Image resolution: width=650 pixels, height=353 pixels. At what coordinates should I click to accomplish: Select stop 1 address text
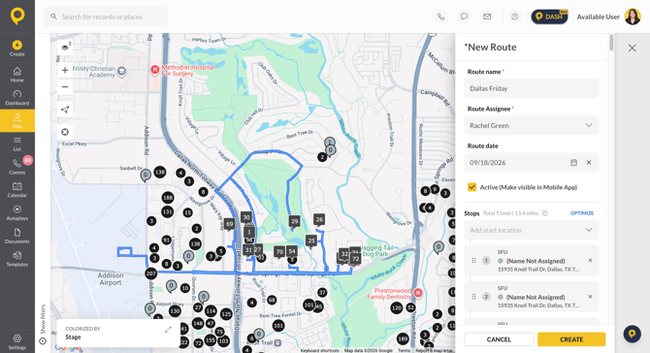(x=538, y=270)
